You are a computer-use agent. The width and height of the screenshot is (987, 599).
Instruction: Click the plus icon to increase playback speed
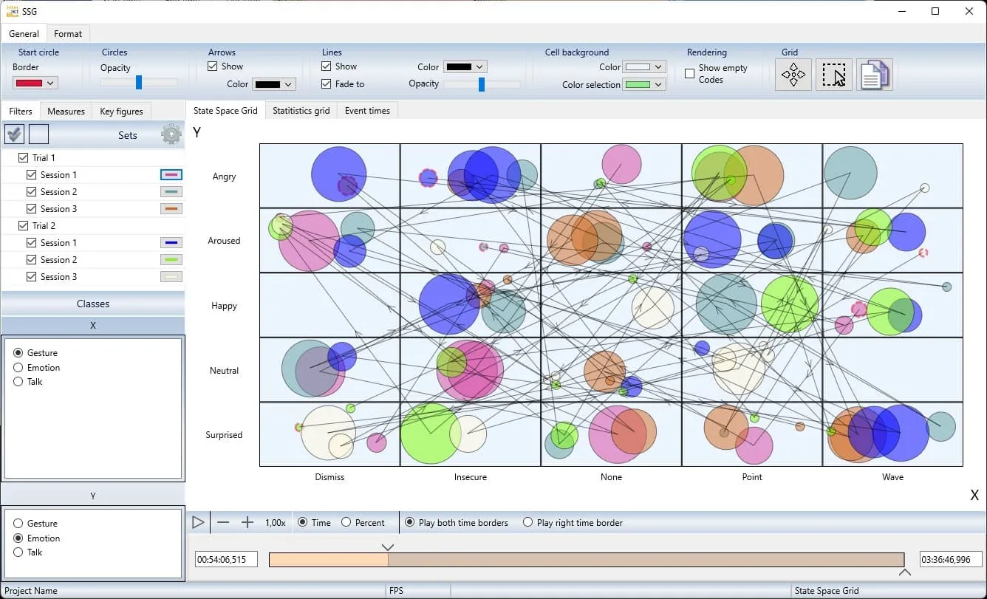click(247, 522)
